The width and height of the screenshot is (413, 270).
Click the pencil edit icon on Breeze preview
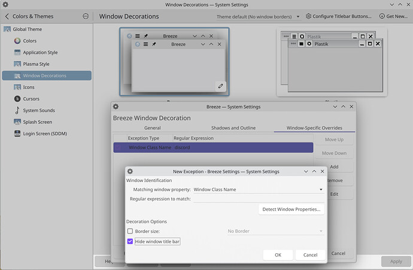(x=221, y=86)
